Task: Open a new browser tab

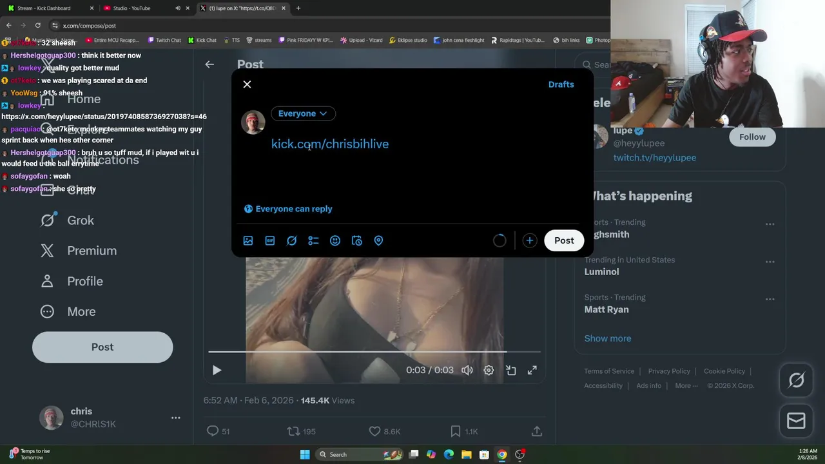Action: pos(298,8)
